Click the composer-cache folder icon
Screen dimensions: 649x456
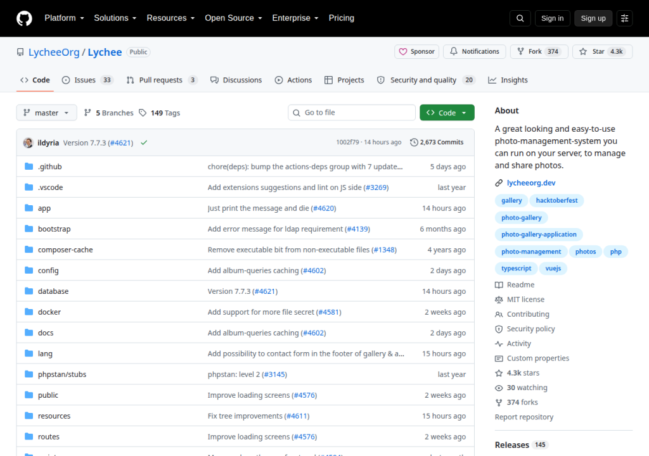tap(29, 249)
